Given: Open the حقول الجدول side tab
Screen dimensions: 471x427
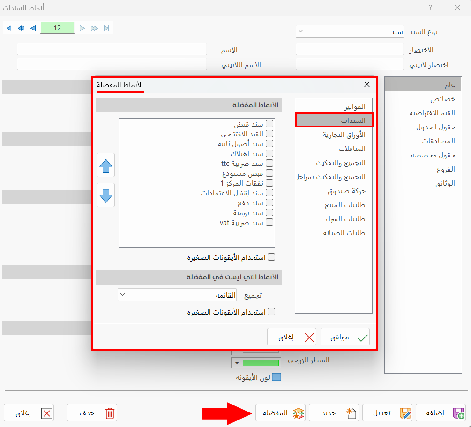Looking at the screenshot, I should tap(423, 127).
